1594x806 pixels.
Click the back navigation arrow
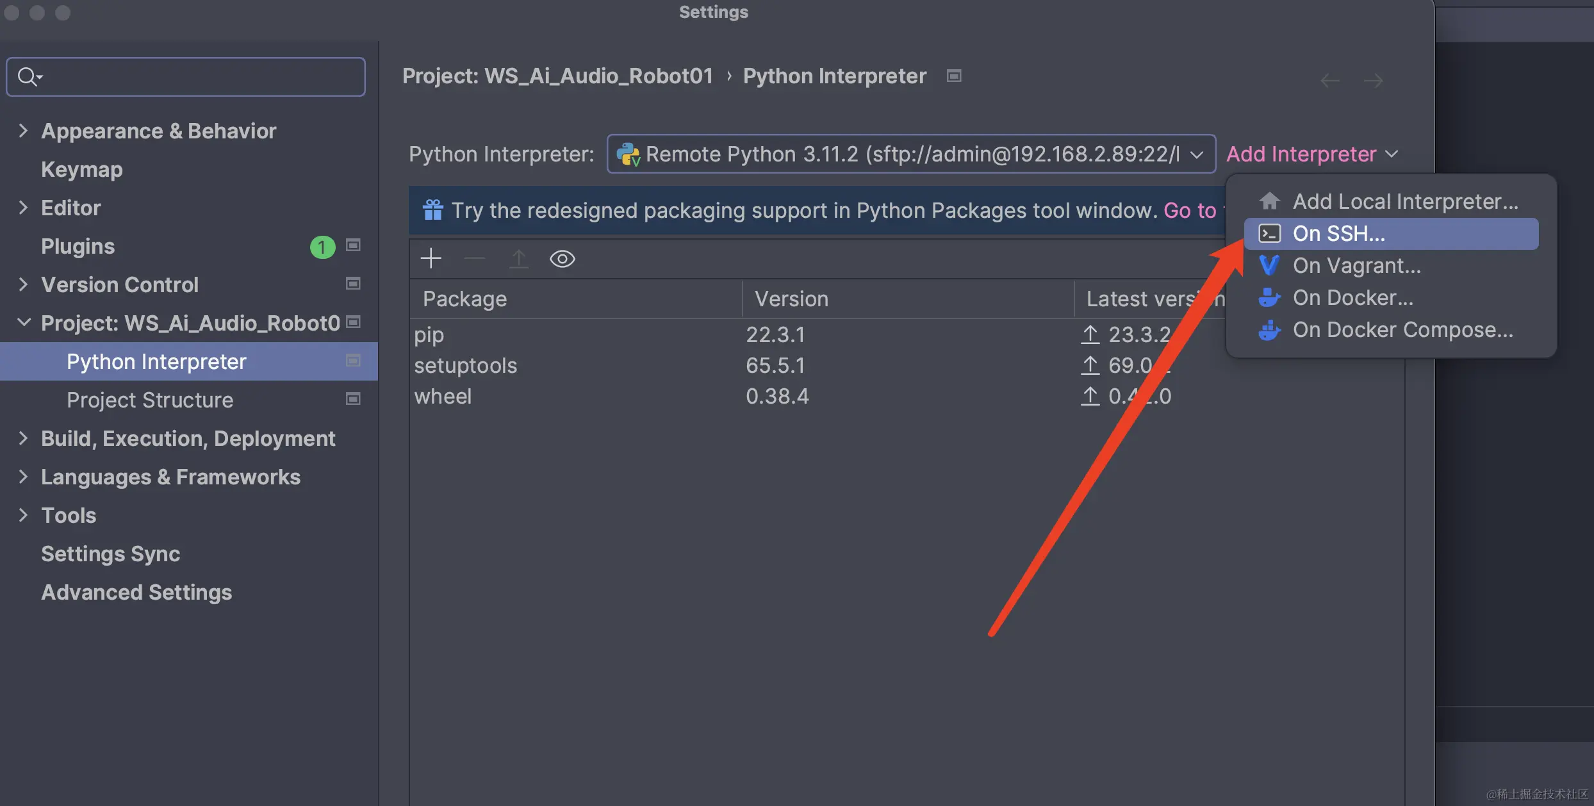click(1330, 80)
